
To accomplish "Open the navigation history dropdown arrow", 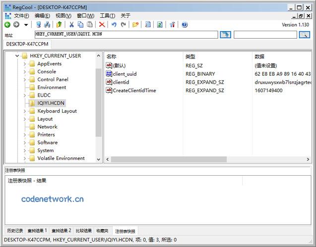I will coord(26,25).
